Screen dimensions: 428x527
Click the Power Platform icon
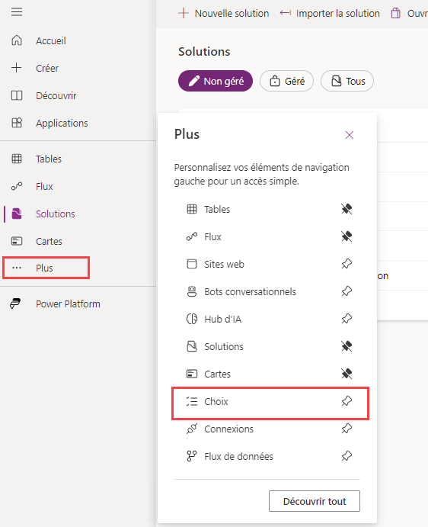click(x=15, y=304)
